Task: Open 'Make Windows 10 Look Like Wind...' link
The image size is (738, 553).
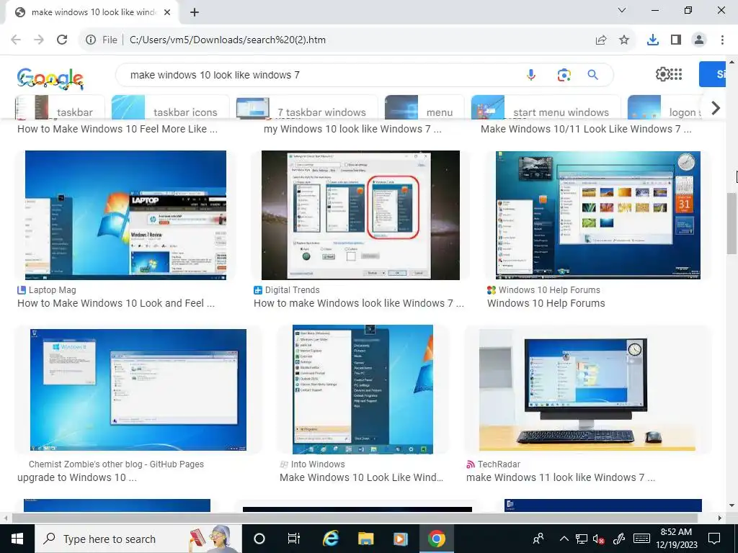Action: click(362, 478)
